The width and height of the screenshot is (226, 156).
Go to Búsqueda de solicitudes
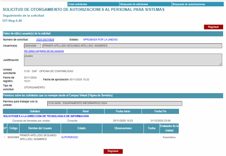click(x=134, y=4)
